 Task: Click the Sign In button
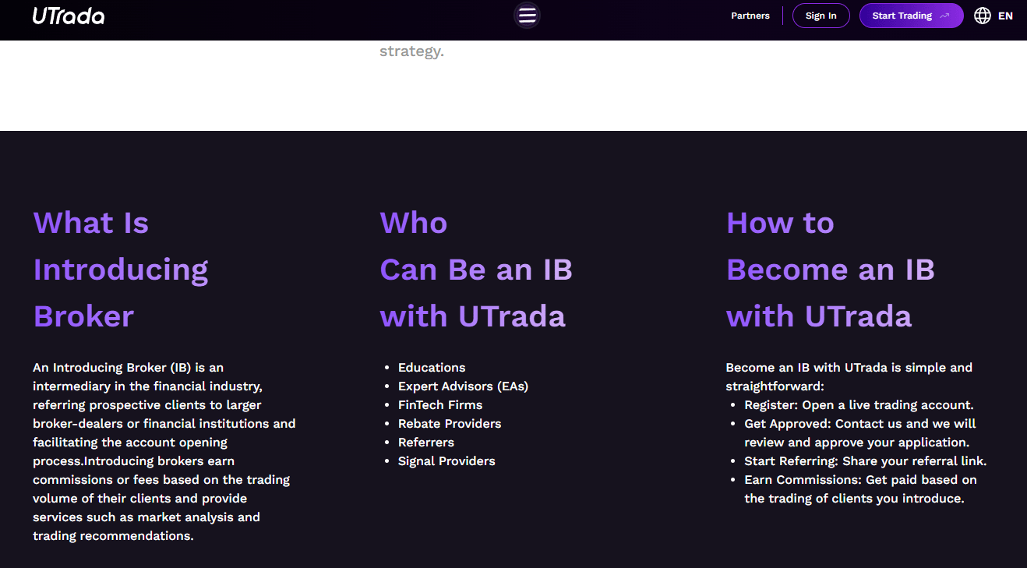pyautogui.click(x=821, y=16)
